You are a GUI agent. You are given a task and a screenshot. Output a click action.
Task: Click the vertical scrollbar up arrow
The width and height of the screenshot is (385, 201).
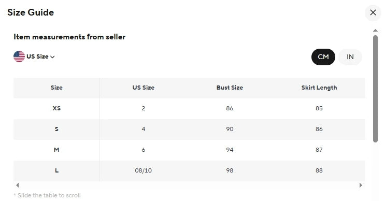(375, 31)
